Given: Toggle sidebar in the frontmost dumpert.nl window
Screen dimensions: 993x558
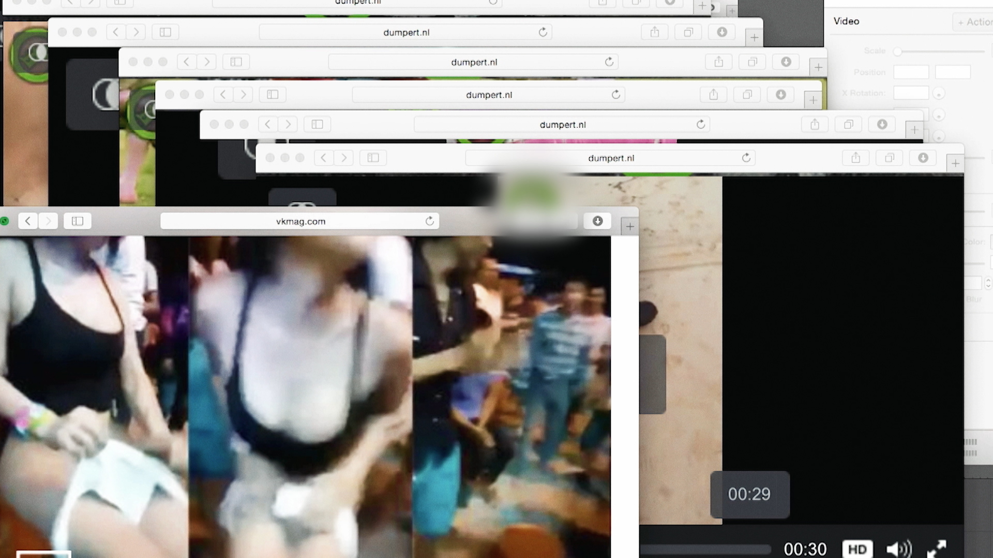Looking at the screenshot, I should click(373, 158).
